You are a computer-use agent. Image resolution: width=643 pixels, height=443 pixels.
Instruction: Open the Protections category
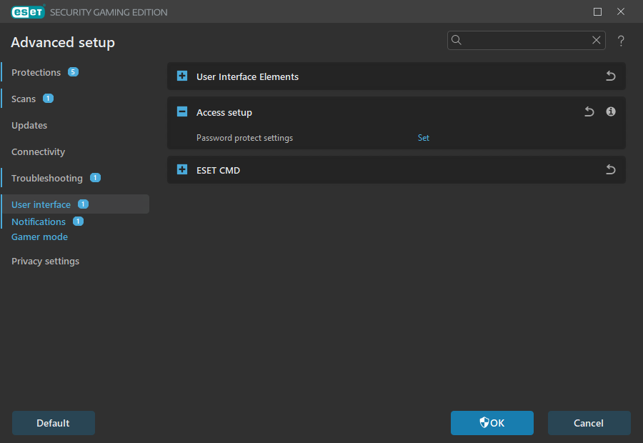36,72
